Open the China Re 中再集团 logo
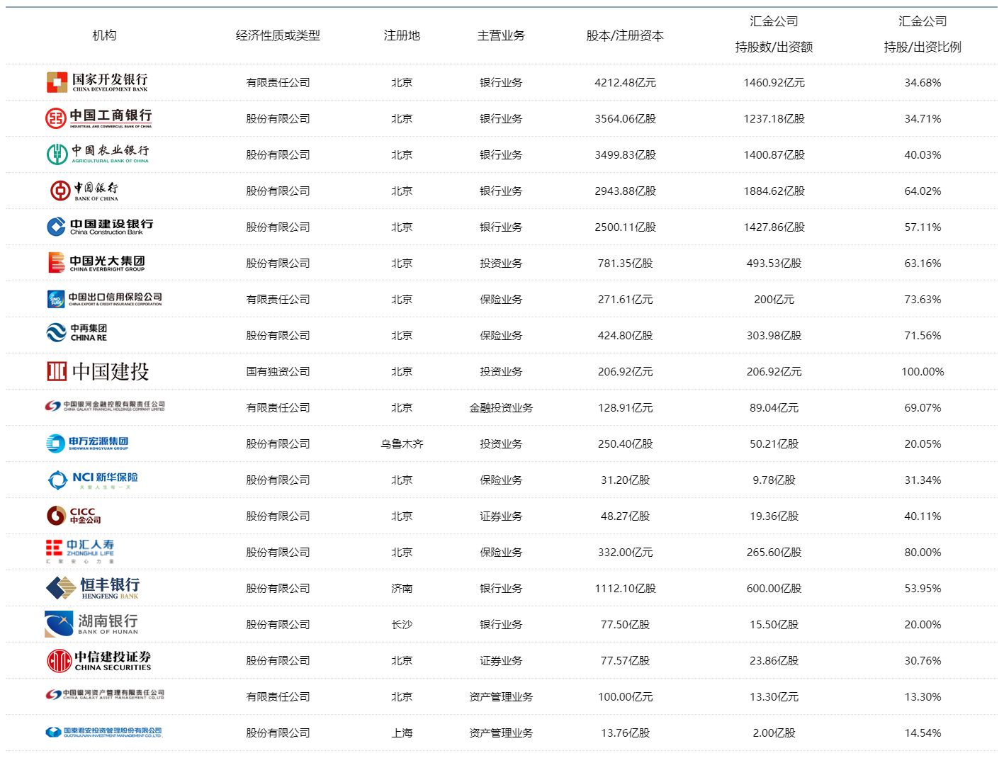1004x758 pixels. [77, 333]
